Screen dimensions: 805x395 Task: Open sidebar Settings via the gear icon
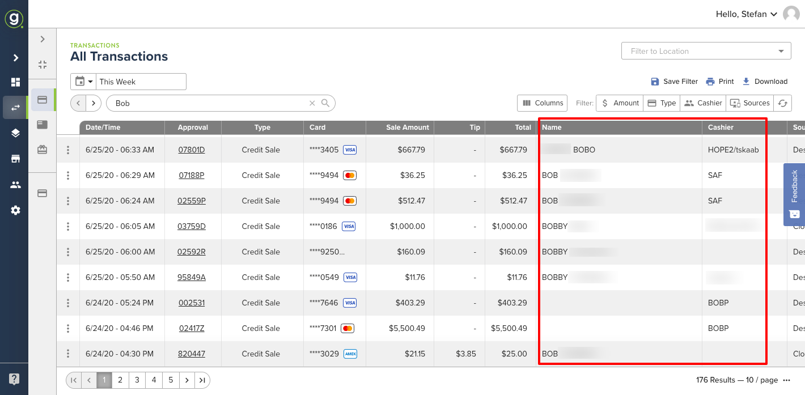click(x=14, y=210)
